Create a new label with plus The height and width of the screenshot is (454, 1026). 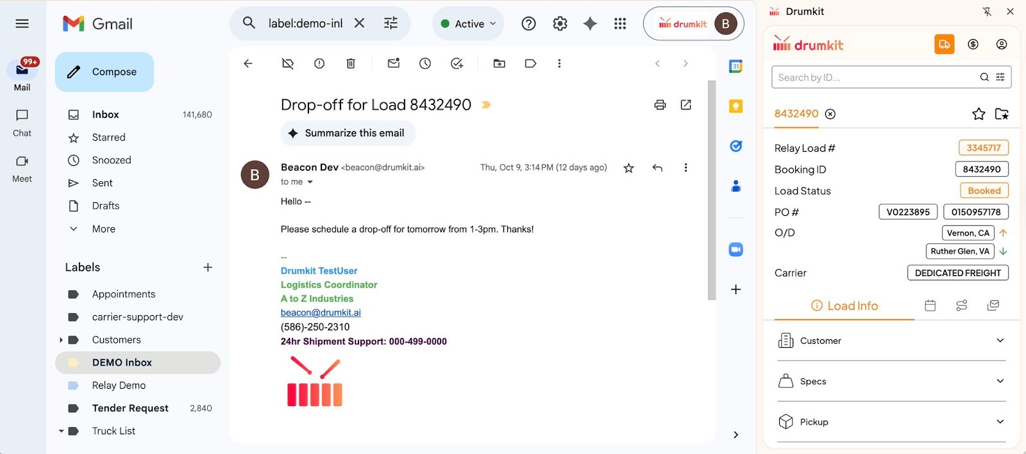point(208,267)
